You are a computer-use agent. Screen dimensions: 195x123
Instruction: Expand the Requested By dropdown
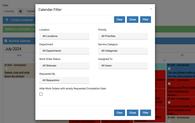coord(64,80)
